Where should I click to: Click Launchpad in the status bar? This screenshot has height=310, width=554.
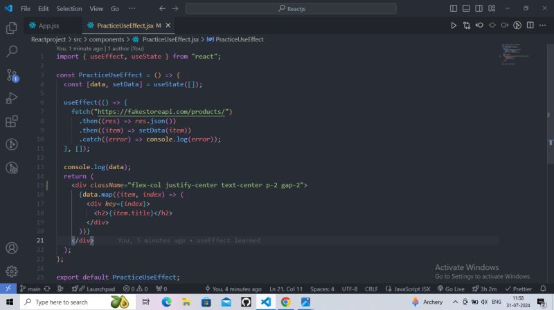(93, 289)
